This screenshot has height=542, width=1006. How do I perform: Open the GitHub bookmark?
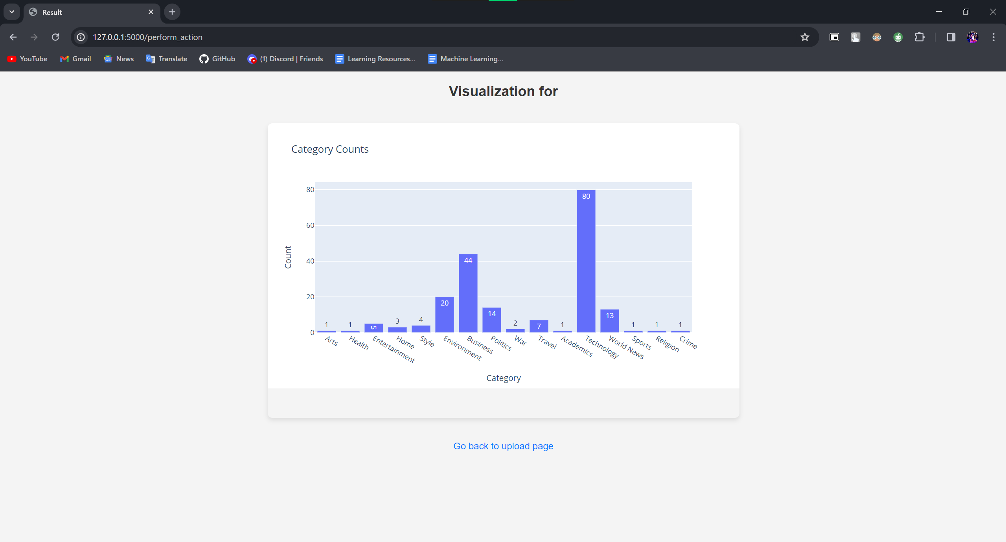click(x=217, y=59)
